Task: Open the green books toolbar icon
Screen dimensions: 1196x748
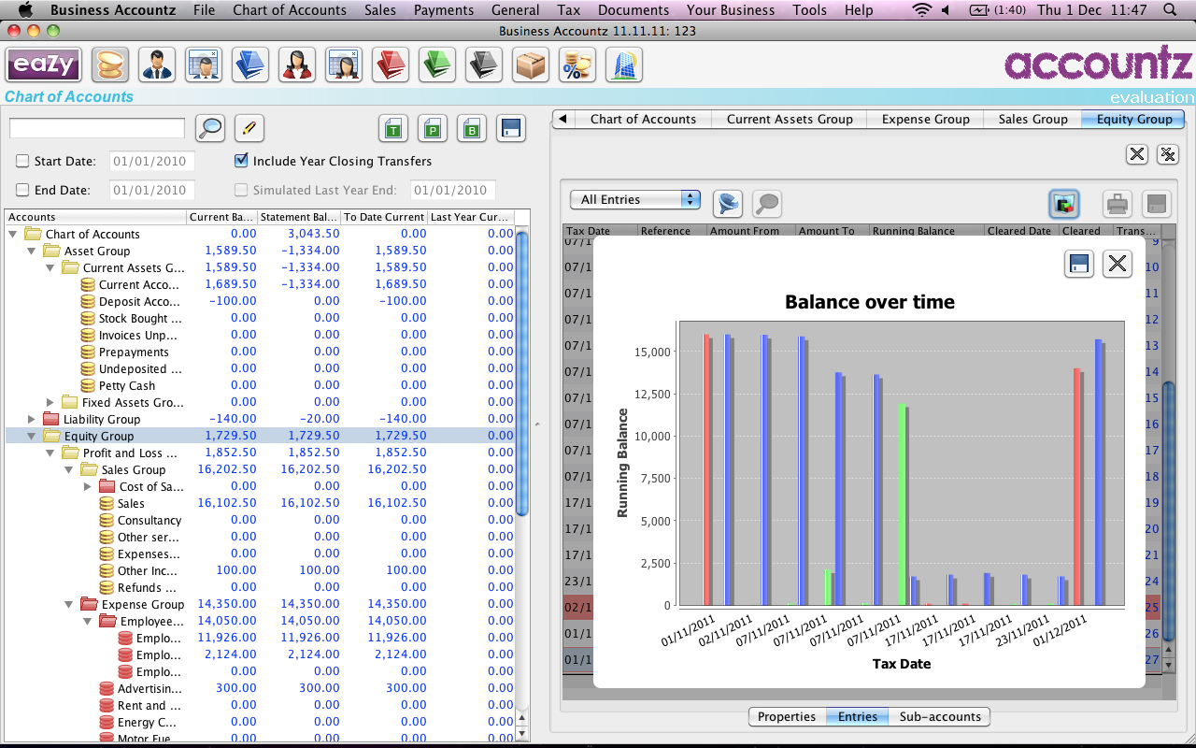Action: 437,65
